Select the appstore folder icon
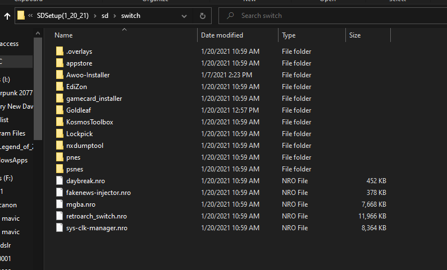 click(60, 63)
